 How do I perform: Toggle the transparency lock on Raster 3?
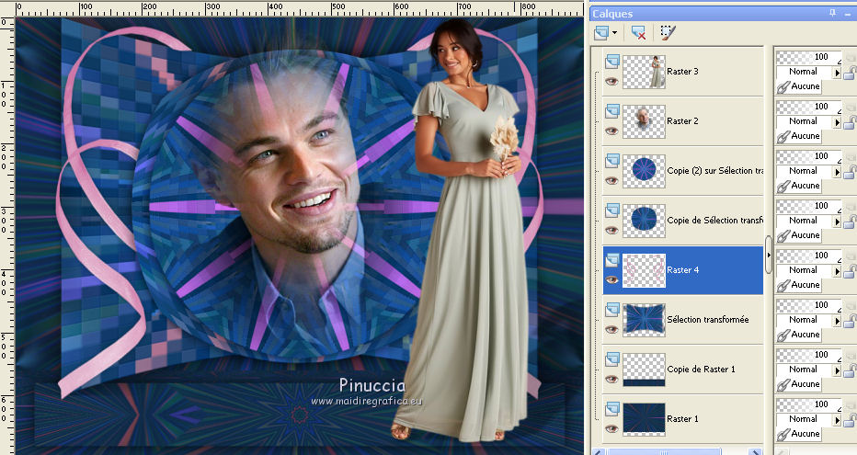[x=850, y=72]
